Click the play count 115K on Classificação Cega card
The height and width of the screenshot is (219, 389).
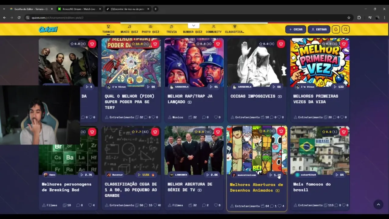pos(146,175)
